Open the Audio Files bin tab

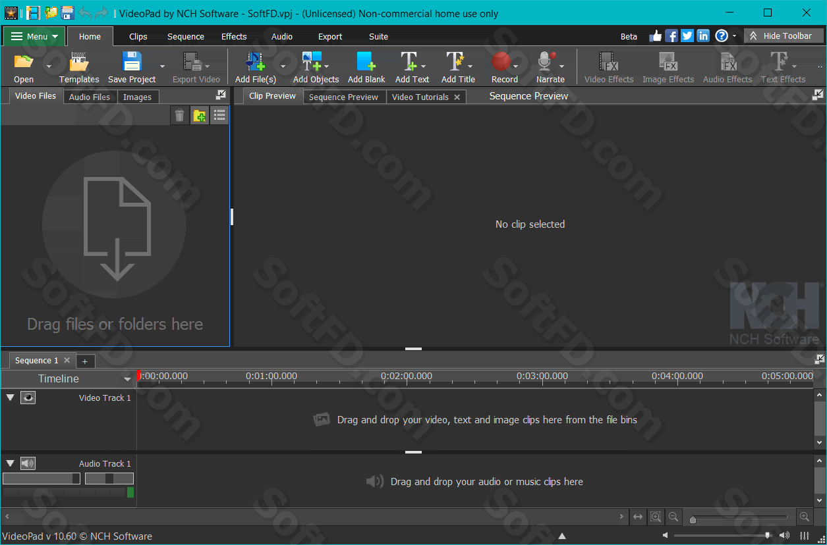[90, 97]
